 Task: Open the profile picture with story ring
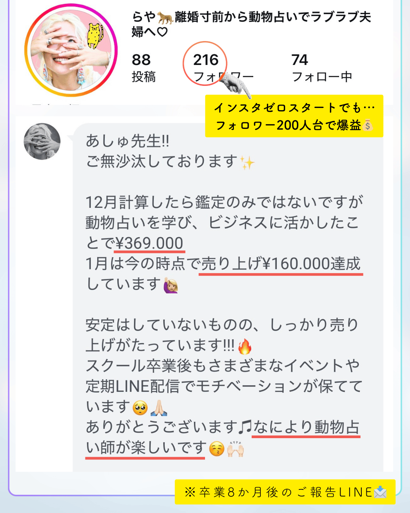(71, 50)
